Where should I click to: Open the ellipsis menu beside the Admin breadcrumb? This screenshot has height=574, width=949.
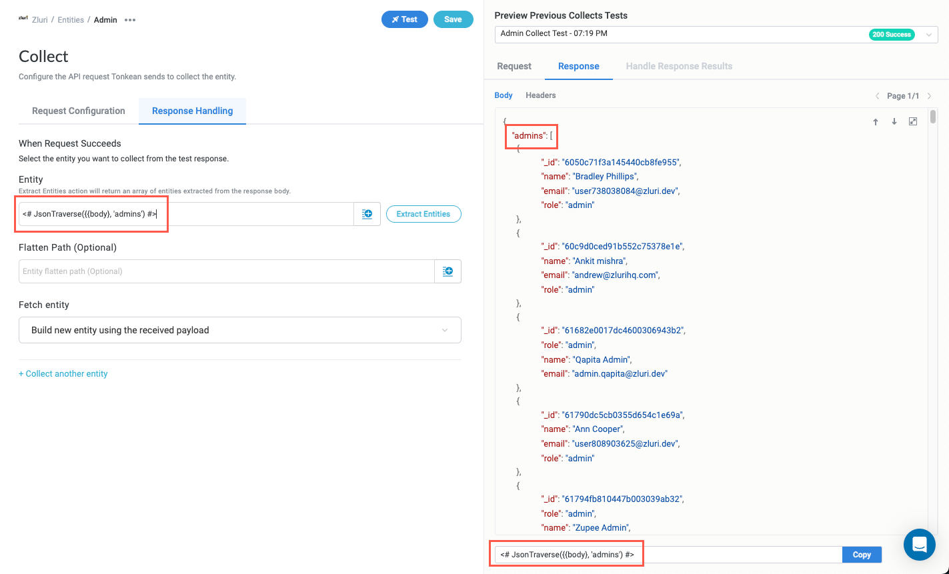tap(130, 19)
